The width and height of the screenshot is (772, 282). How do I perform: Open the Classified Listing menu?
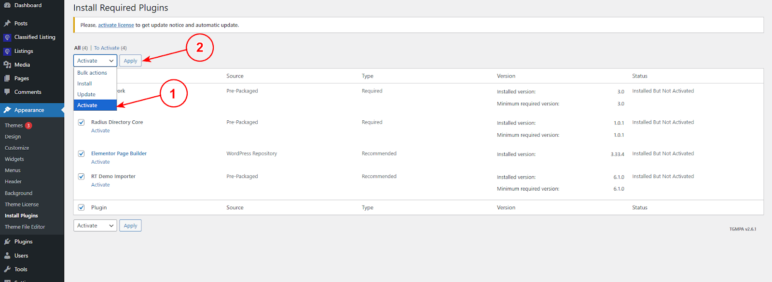35,37
